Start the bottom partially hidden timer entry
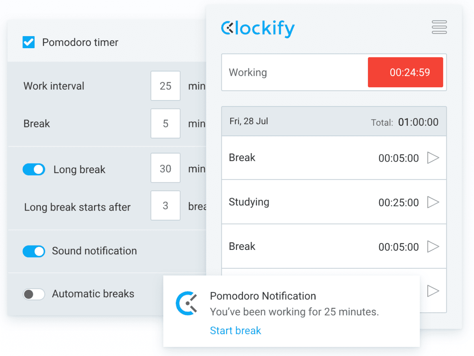This screenshot has height=356, width=474. pos(433,290)
